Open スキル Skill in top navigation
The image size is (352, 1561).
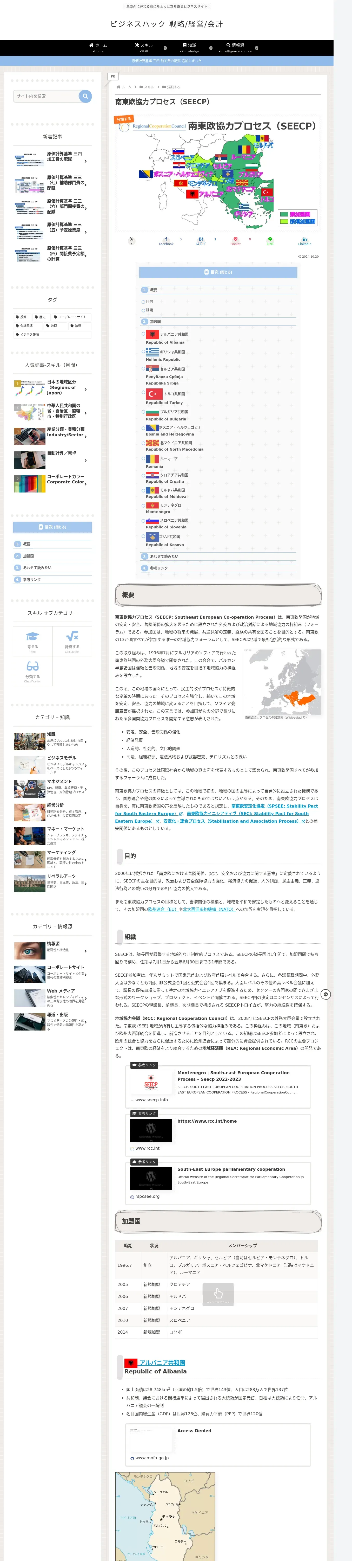point(144,48)
